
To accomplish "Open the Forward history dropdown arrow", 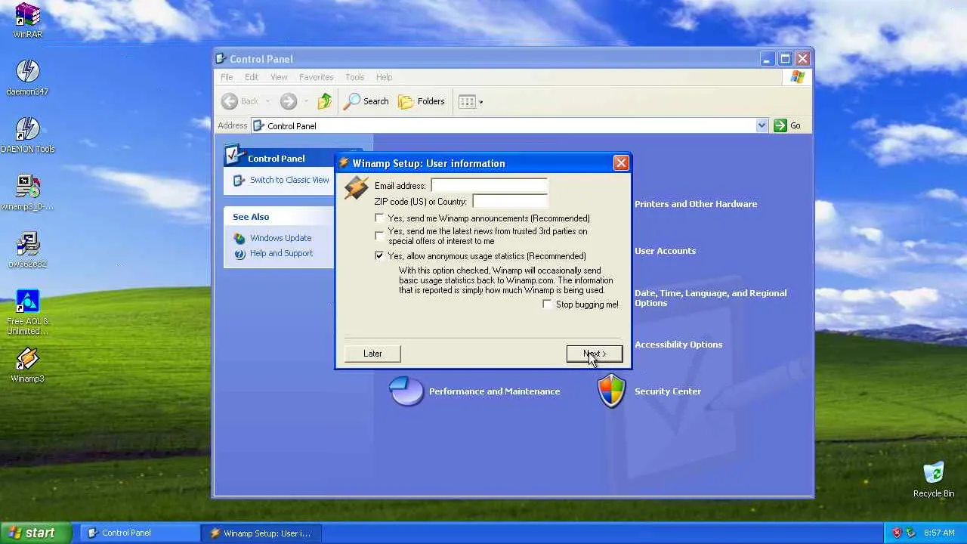I will 305,101.
